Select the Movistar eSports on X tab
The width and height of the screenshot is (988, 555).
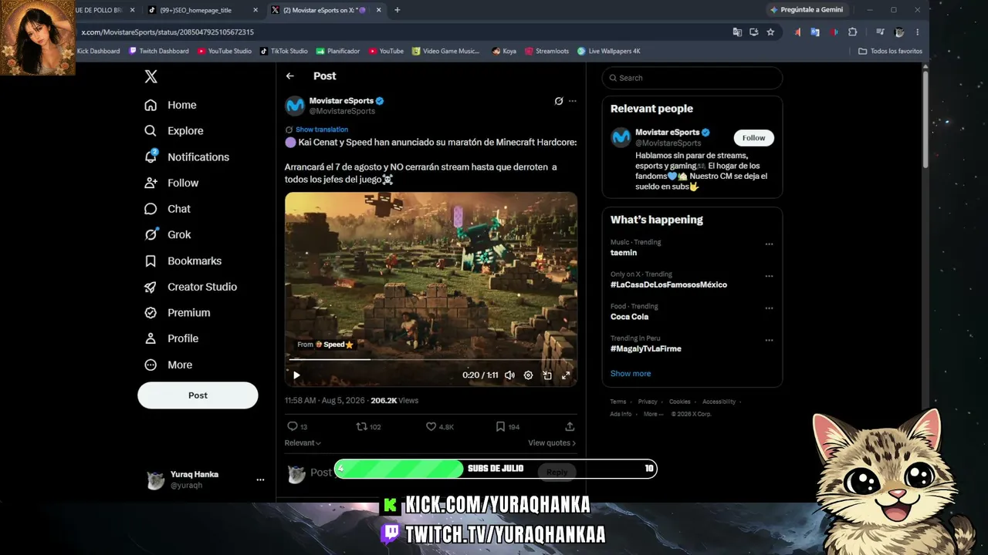tap(327, 10)
